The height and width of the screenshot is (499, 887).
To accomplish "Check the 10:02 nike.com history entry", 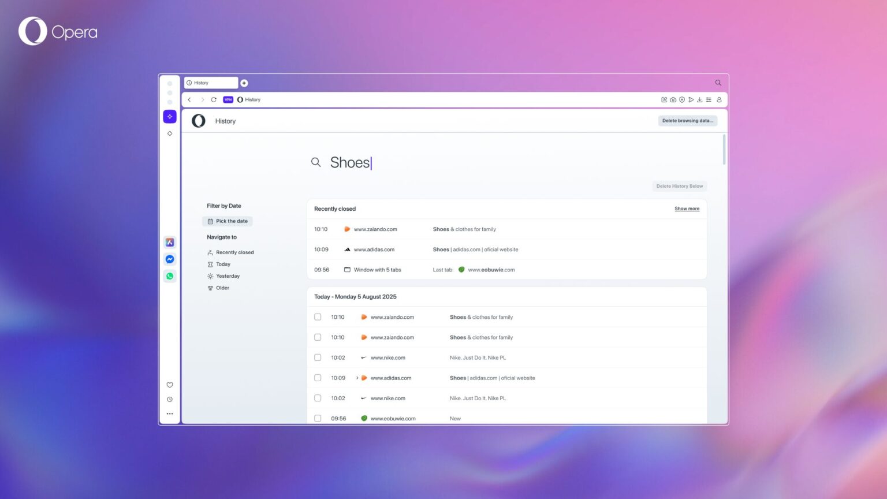I will pos(318,358).
